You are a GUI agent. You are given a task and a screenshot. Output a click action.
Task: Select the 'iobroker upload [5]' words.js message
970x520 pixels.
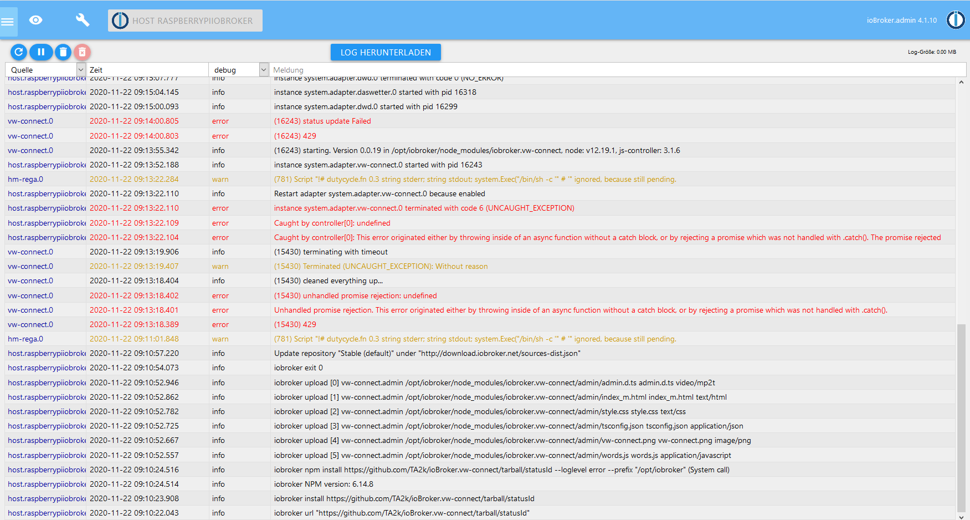point(502,455)
